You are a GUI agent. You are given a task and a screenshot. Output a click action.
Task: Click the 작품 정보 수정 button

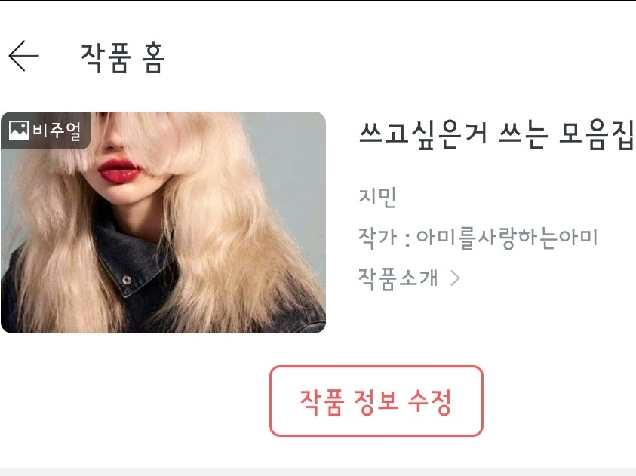click(376, 401)
